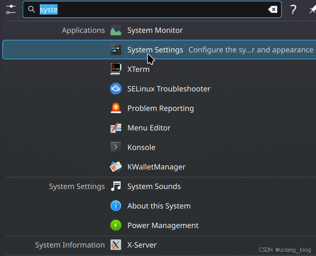Click the System Information category label
This screenshot has width=316, height=256.
[x=70, y=245]
